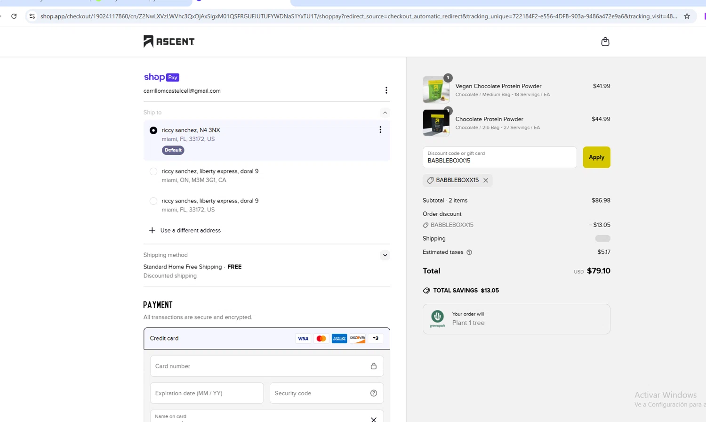Clear the Name on card field with X
The width and height of the screenshot is (706, 422).
(374, 419)
